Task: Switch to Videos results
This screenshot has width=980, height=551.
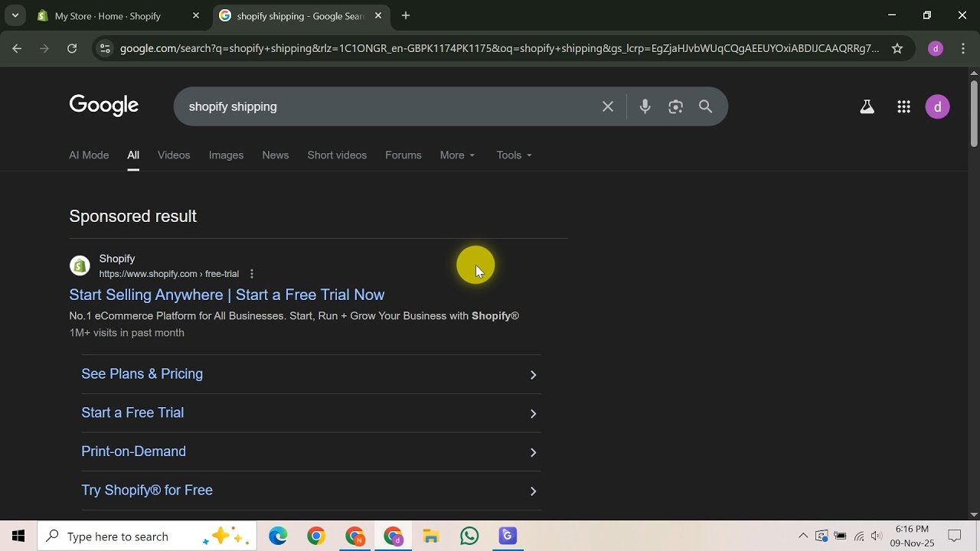Action: [174, 155]
